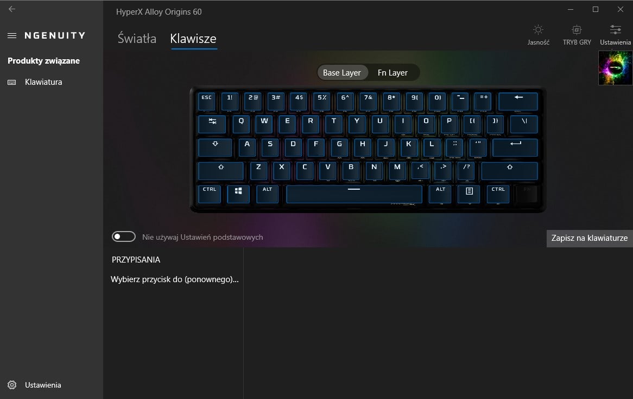Open the Jasność brightness control
633x399 pixels.
[x=538, y=35]
